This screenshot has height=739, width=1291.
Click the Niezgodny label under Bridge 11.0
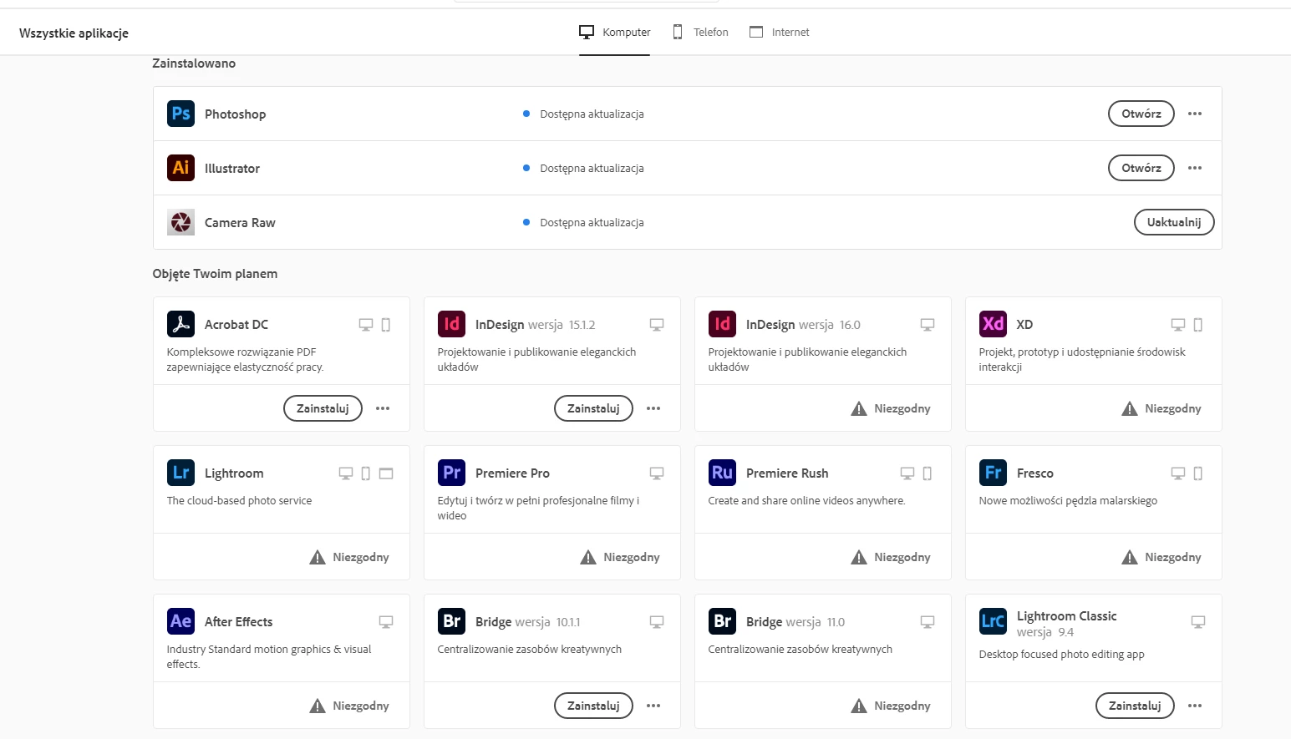[x=902, y=706]
